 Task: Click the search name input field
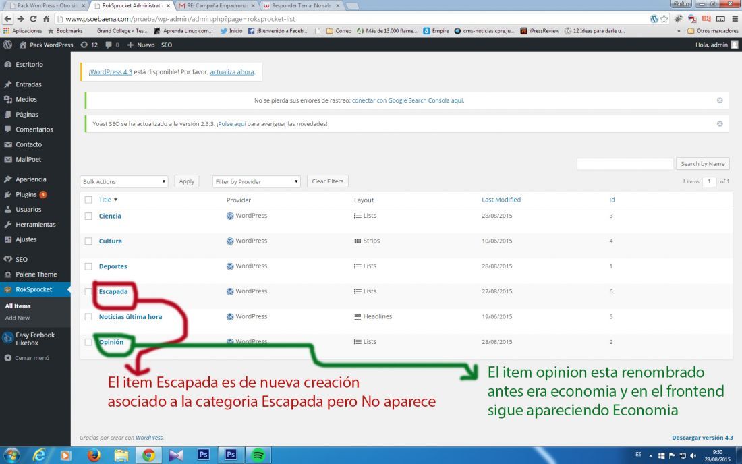(625, 164)
